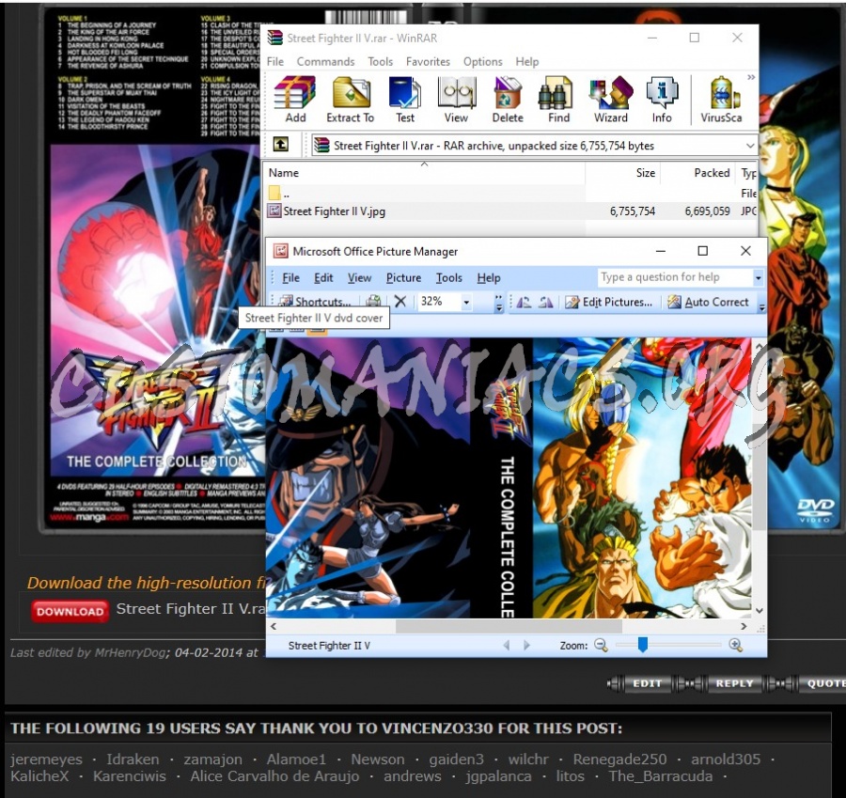Go to next picture arrow
846x798 pixels.
coord(526,646)
